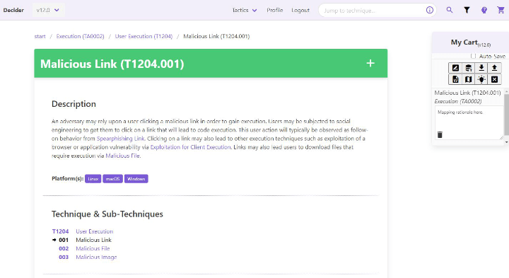Open the T1204 technique ID link
This screenshot has width=509, height=278.
[x=60, y=231]
